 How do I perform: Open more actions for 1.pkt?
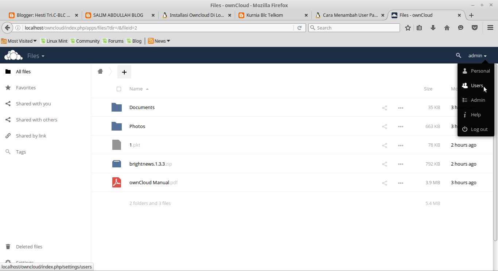401,145
